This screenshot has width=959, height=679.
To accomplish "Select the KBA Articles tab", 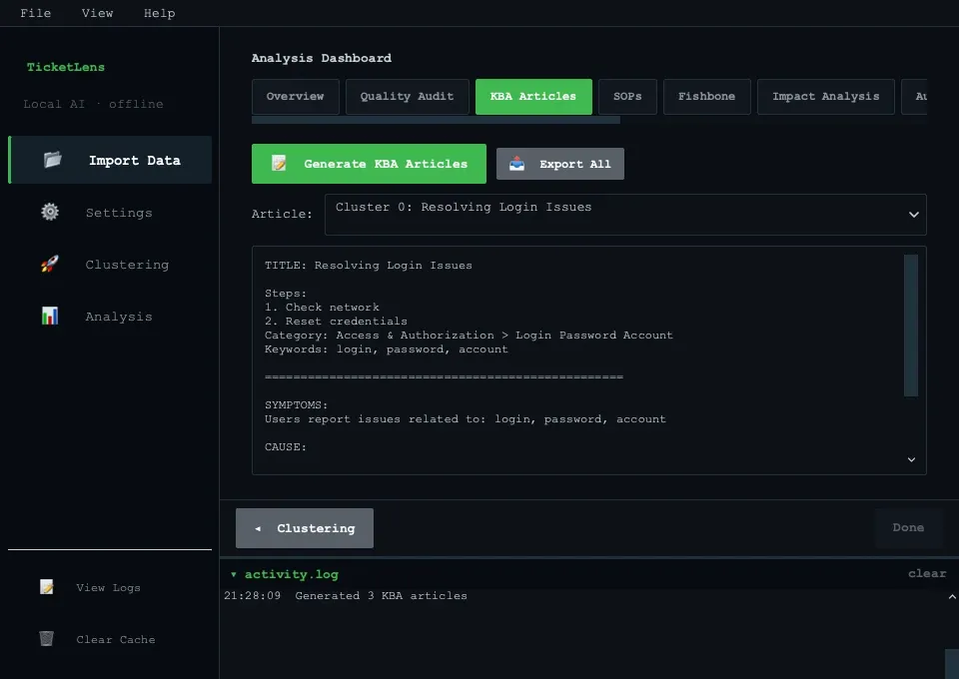I will 533,97.
